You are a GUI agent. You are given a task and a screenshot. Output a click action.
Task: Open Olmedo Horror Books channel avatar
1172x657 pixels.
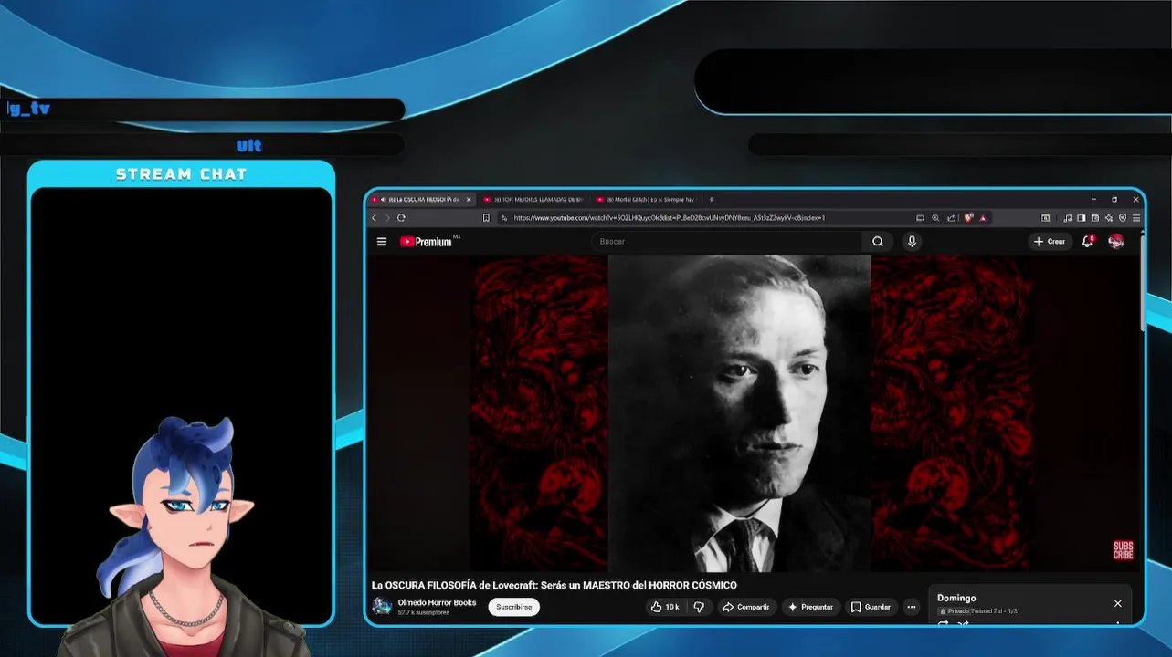click(x=382, y=607)
